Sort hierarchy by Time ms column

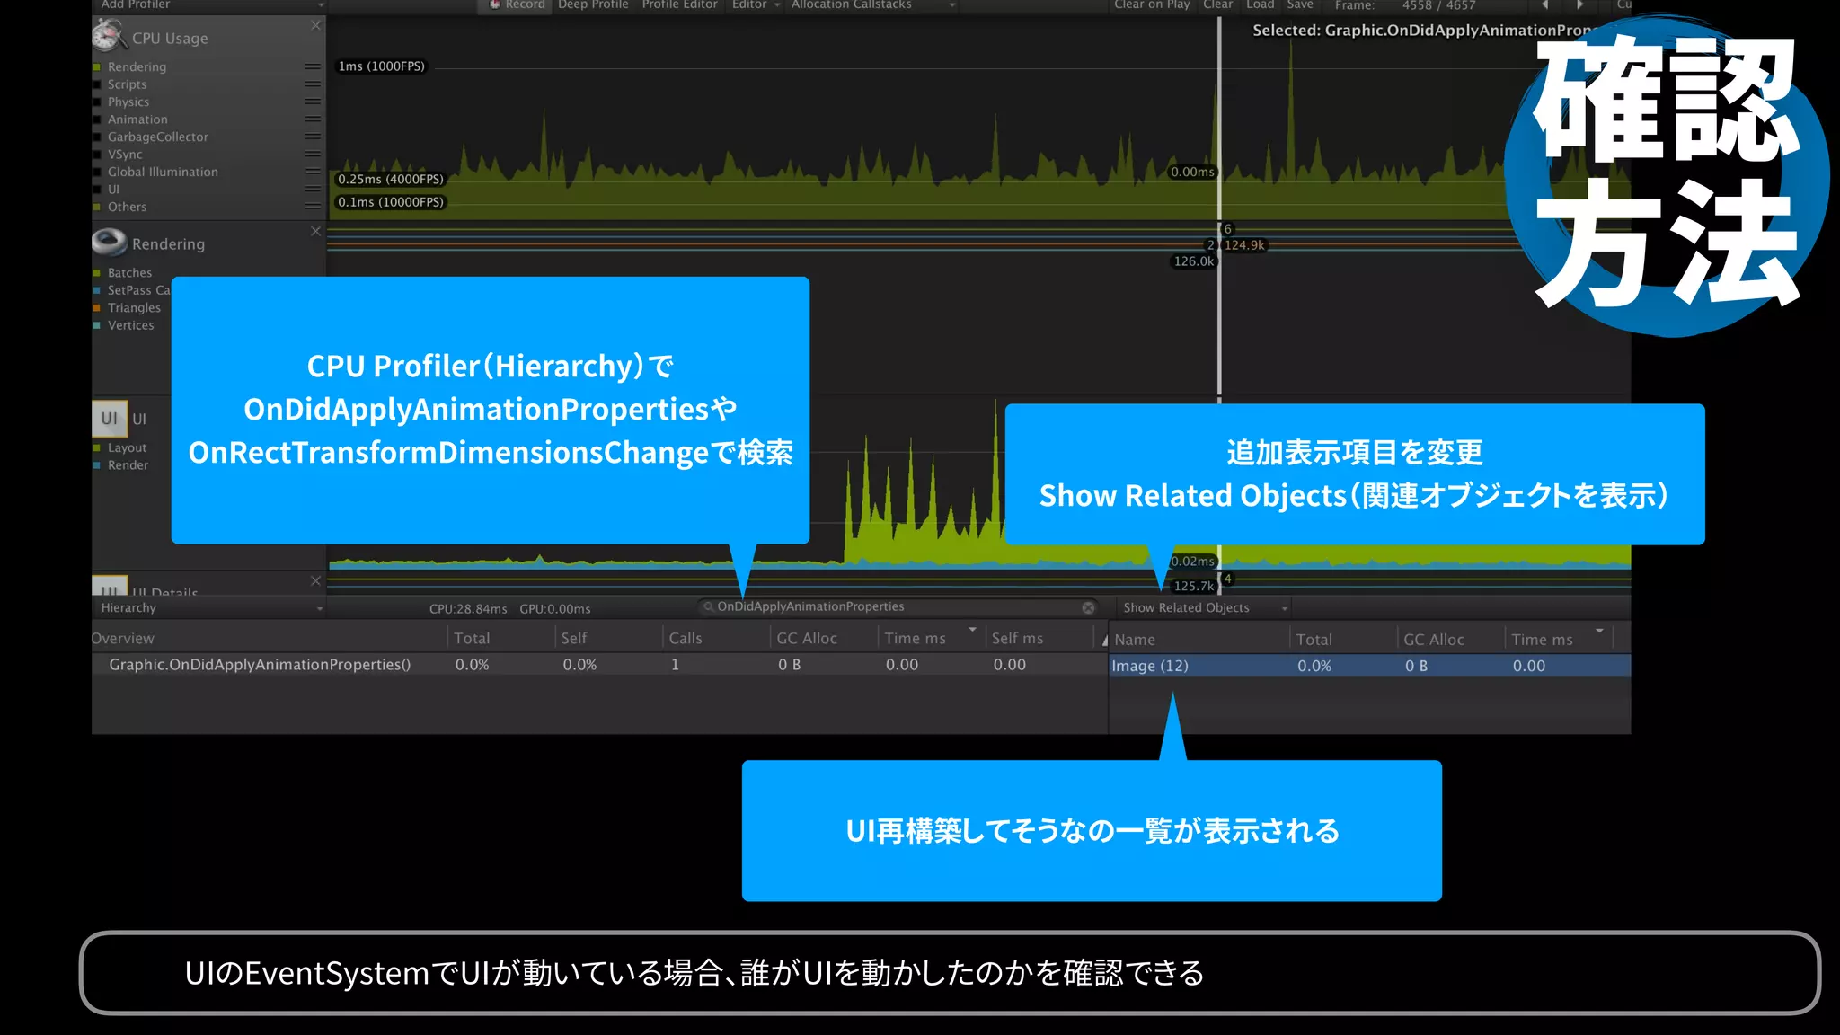929,638
